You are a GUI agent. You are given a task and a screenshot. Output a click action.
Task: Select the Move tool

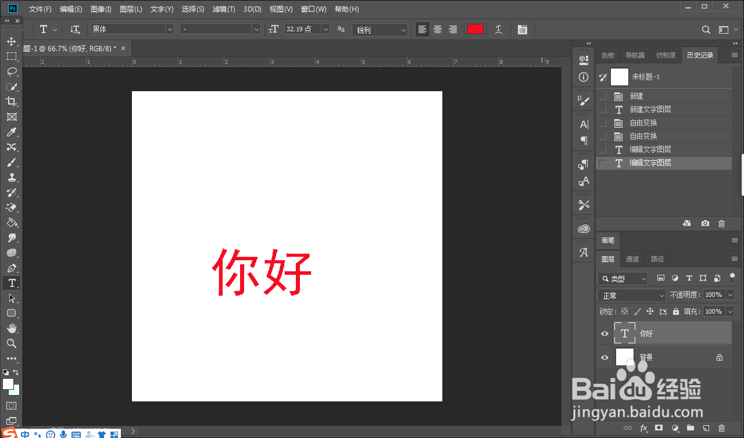click(12, 41)
